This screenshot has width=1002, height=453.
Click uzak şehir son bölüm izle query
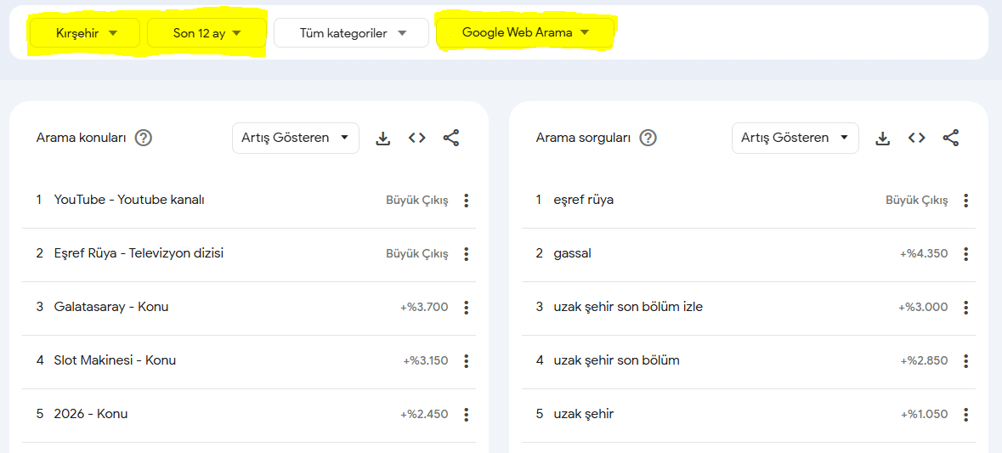(x=628, y=307)
